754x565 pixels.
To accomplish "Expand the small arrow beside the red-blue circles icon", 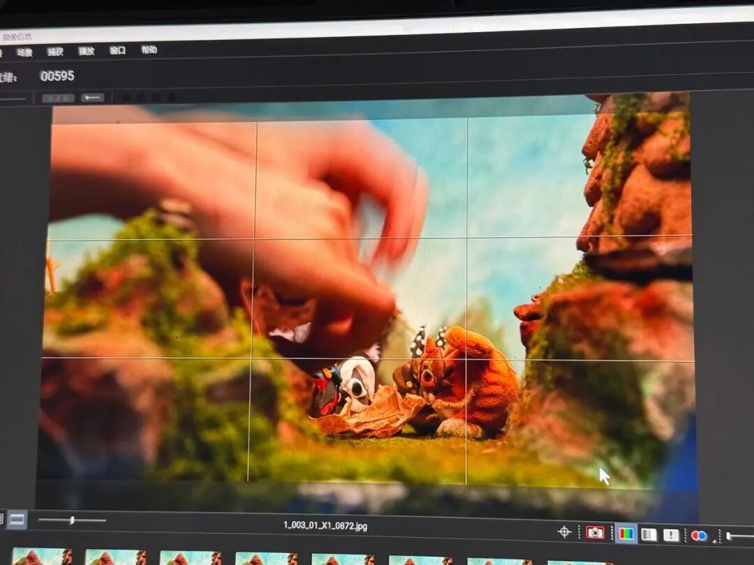I will [x=713, y=540].
